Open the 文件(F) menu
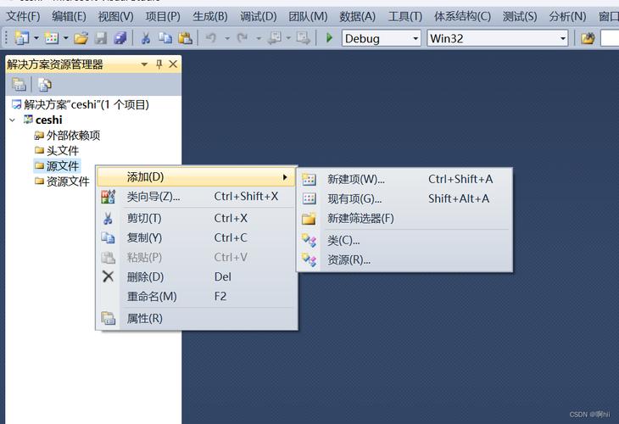 tap(23, 17)
